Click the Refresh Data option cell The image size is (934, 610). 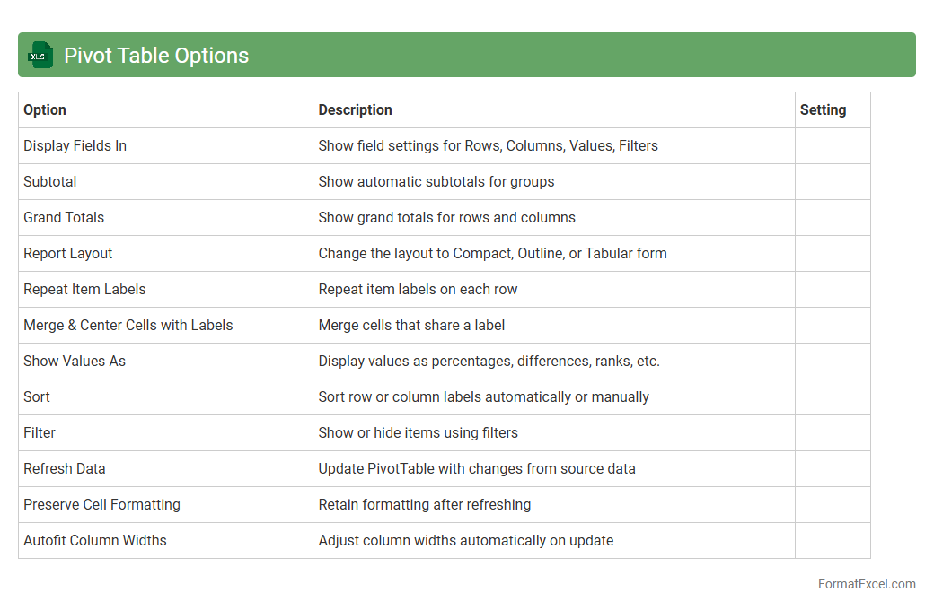(65, 468)
